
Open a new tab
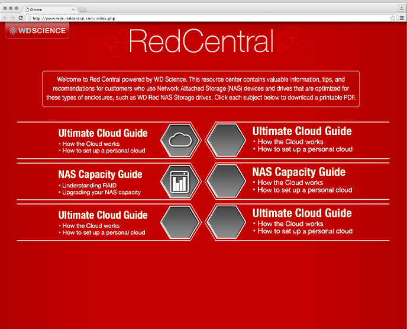pos(83,9)
